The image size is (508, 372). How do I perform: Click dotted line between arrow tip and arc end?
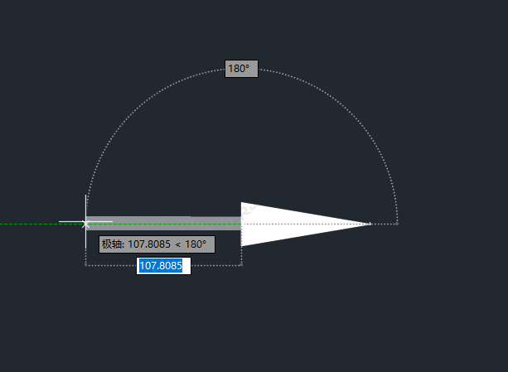384,224
